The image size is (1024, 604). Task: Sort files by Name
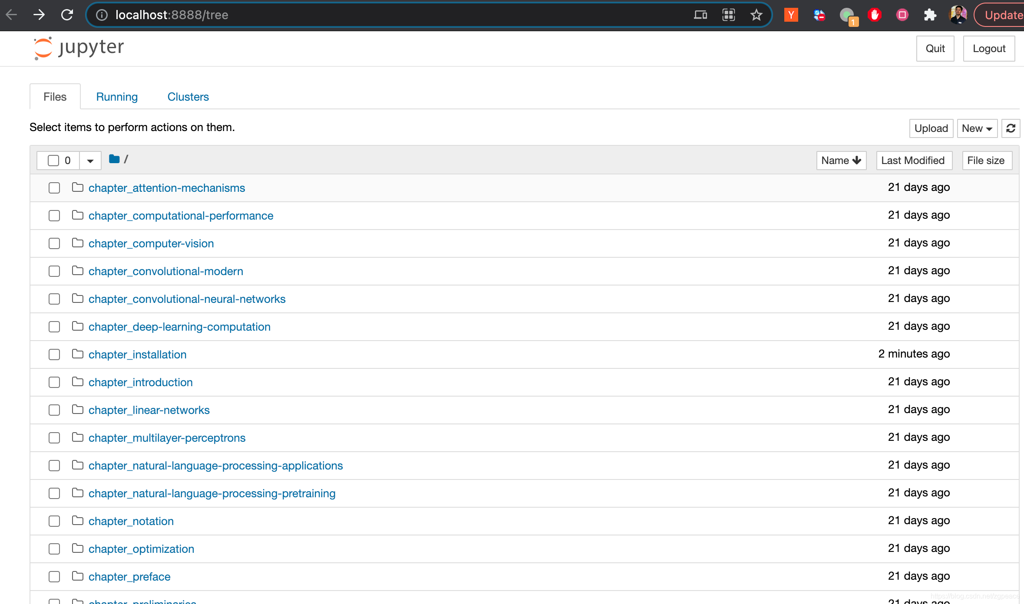(841, 161)
